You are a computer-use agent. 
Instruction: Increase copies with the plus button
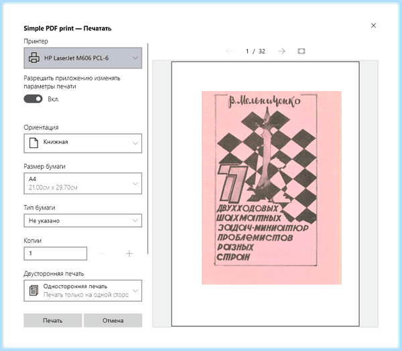click(x=129, y=254)
